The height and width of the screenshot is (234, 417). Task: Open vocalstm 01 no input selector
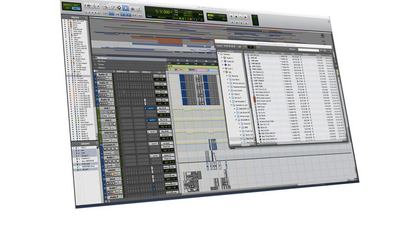tap(167, 143)
